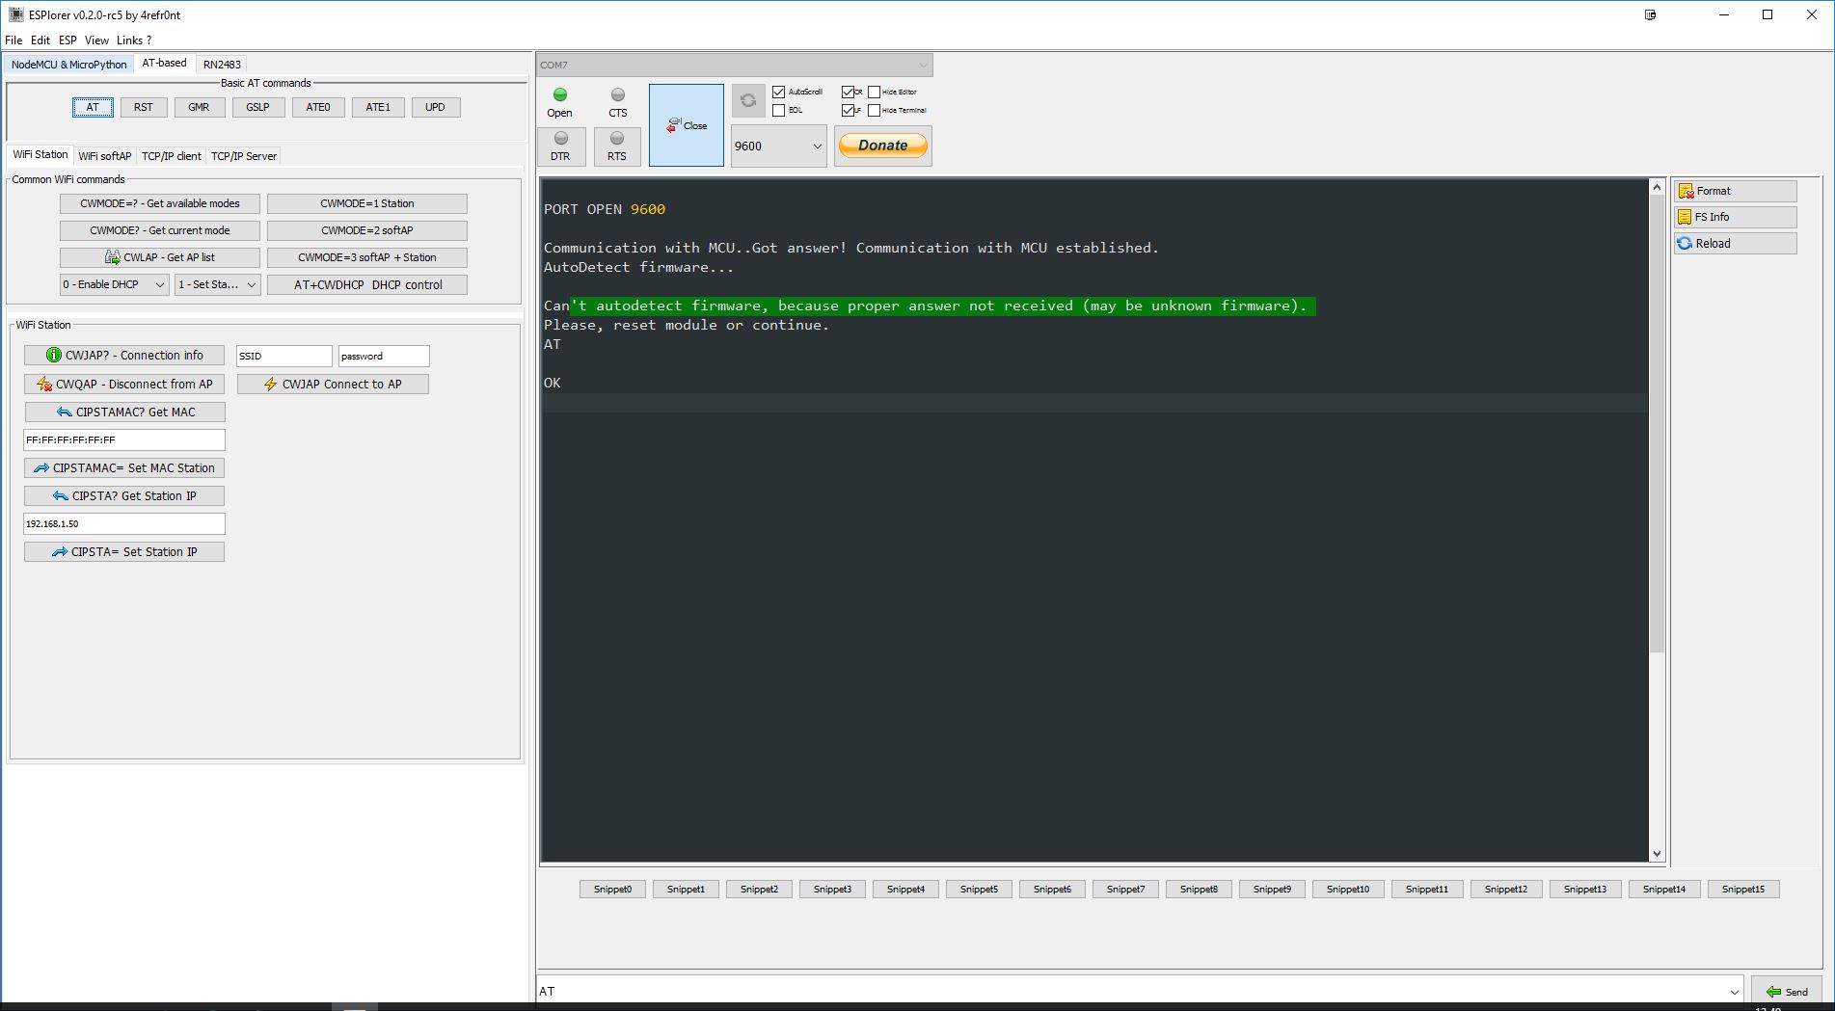Toggle the AutoScroll checkbox
The image size is (1835, 1011).
point(779,92)
